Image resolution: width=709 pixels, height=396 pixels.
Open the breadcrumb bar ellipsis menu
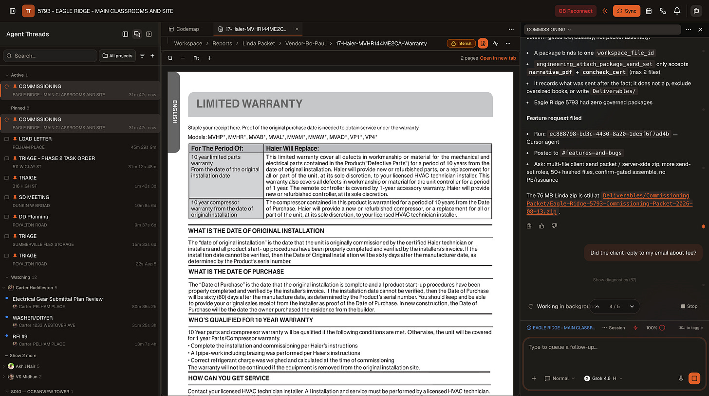coord(508,43)
